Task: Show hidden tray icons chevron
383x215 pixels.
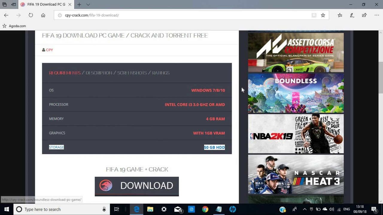Action: click(x=305, y=209)
